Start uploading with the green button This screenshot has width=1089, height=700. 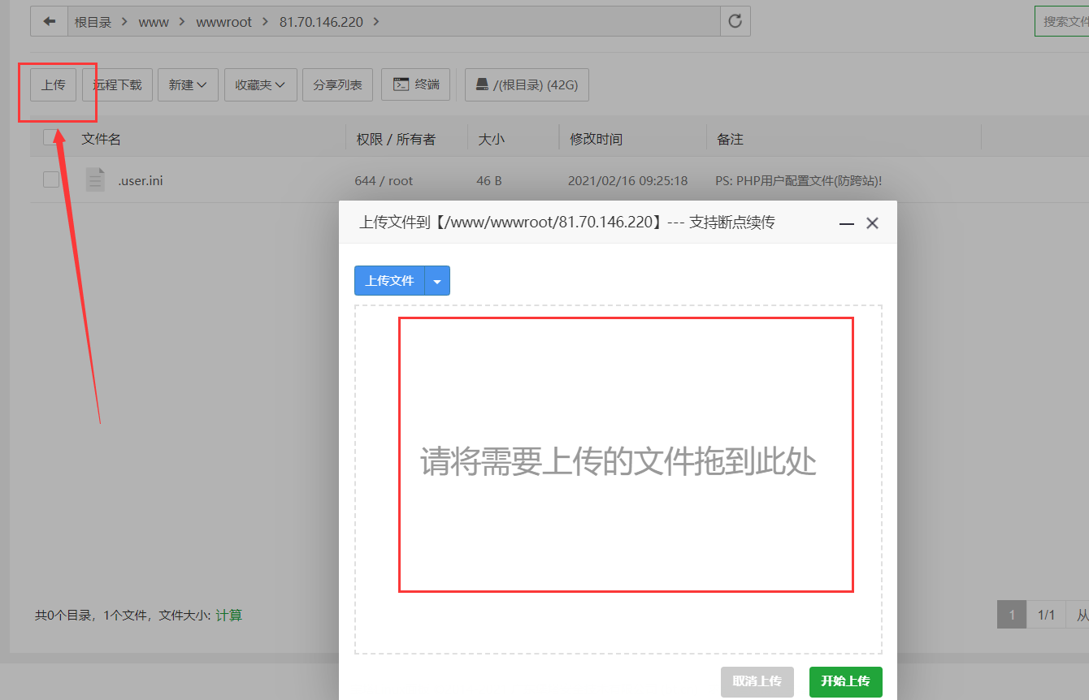pyautogui.click(x=845, y=681)
